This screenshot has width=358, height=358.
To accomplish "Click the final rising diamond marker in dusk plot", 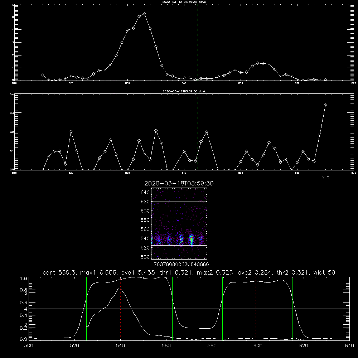I will (x=325, y=105).
